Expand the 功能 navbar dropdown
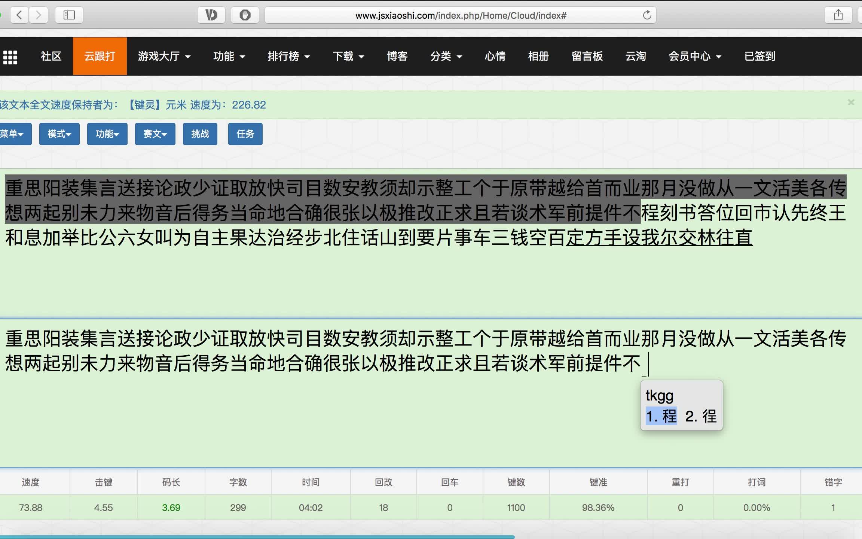862x539 pixels. [229, 56]
